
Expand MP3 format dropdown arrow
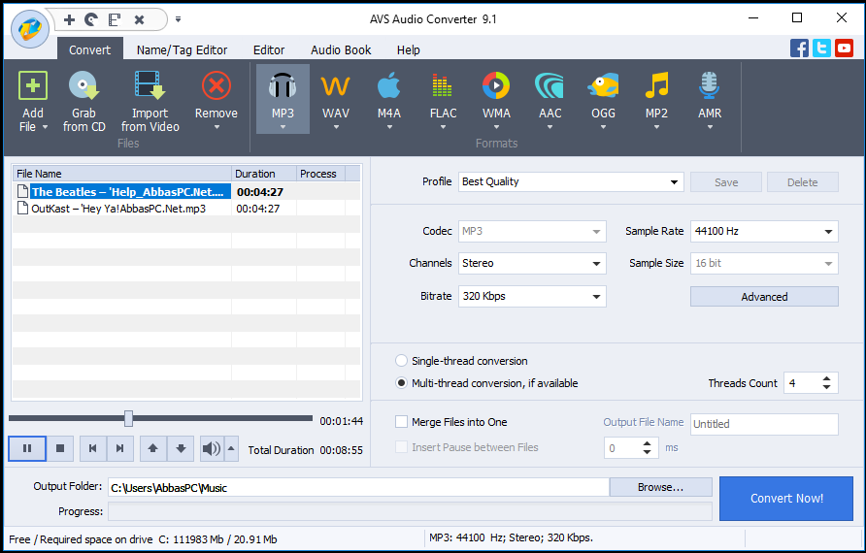click(x=283, y=127)
